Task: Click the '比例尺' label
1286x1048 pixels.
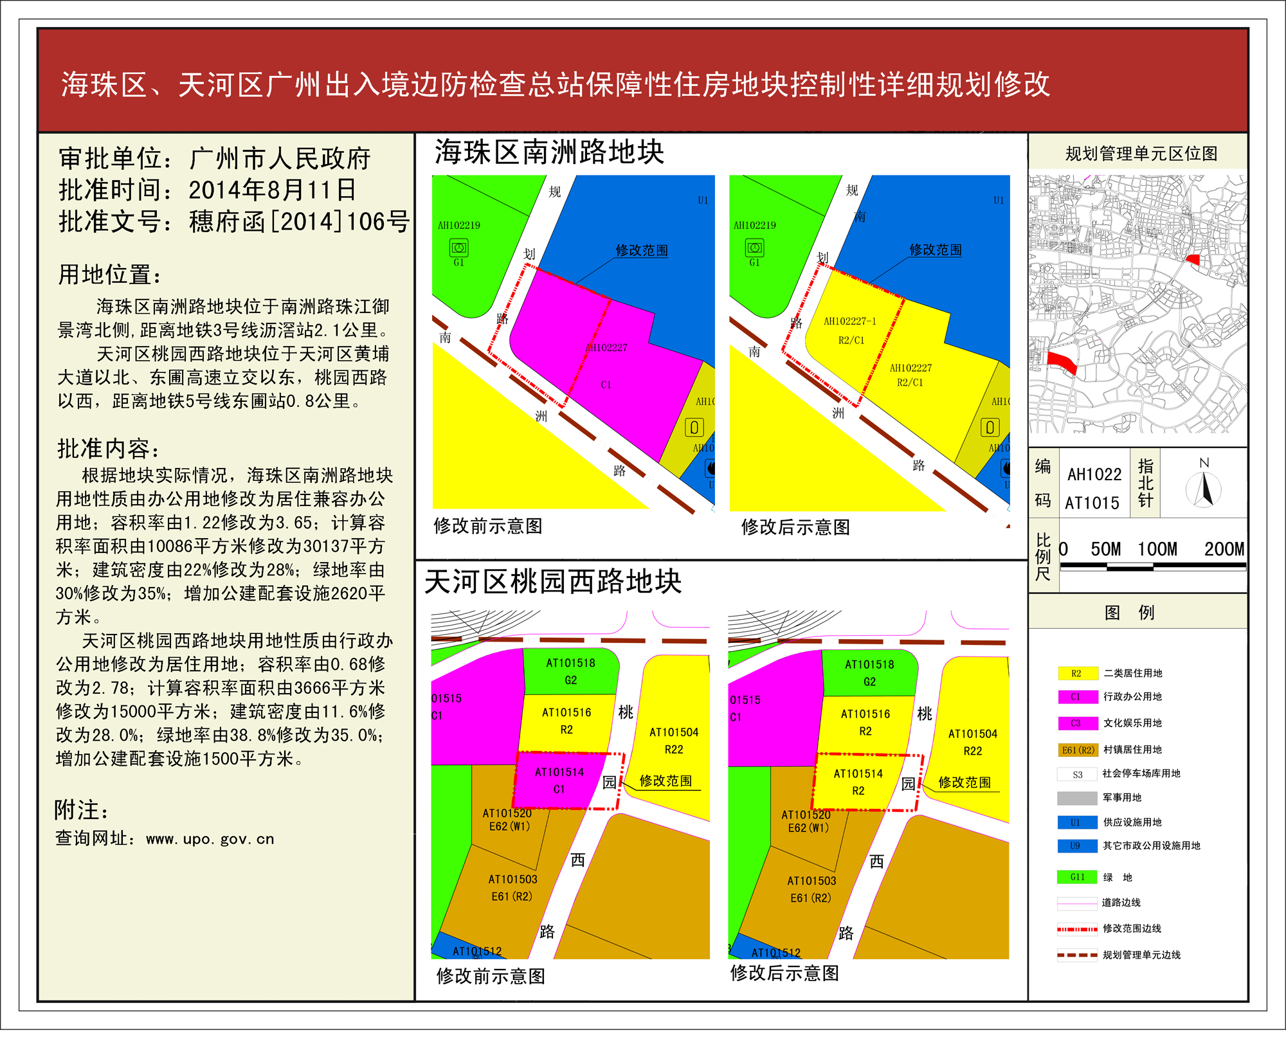Action: [x=1043, y=557]
